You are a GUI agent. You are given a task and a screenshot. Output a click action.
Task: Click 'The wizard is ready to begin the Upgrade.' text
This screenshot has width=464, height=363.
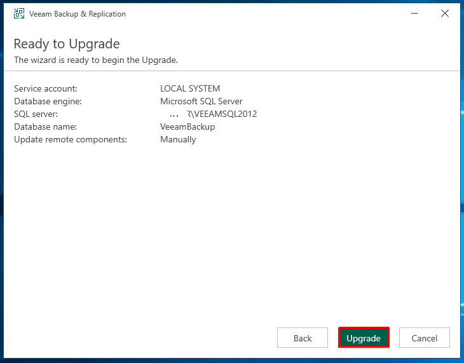click(x=96, y=60)
